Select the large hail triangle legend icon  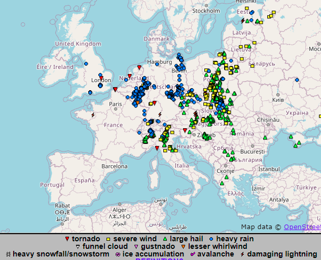[x=165, y=239]
